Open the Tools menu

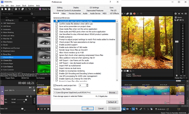(24, 6)
